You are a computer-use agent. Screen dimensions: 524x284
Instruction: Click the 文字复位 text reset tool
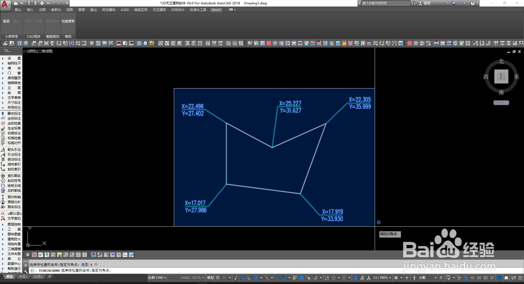(11, 218)
